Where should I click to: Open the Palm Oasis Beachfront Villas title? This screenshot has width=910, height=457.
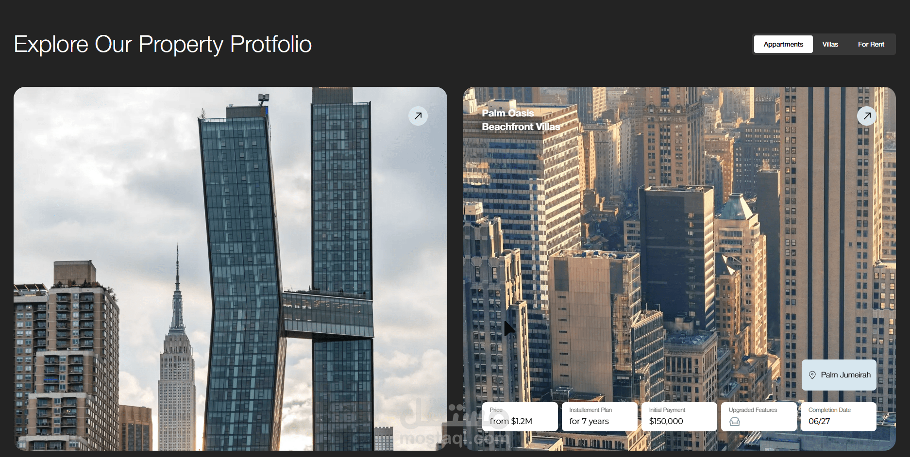pos(521,120)
